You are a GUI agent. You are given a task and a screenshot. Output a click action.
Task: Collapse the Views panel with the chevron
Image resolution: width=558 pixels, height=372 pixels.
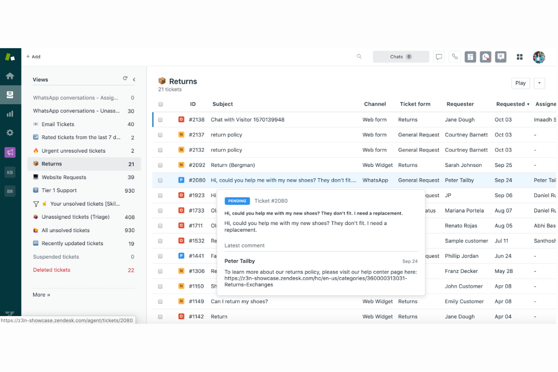(134, 80)
